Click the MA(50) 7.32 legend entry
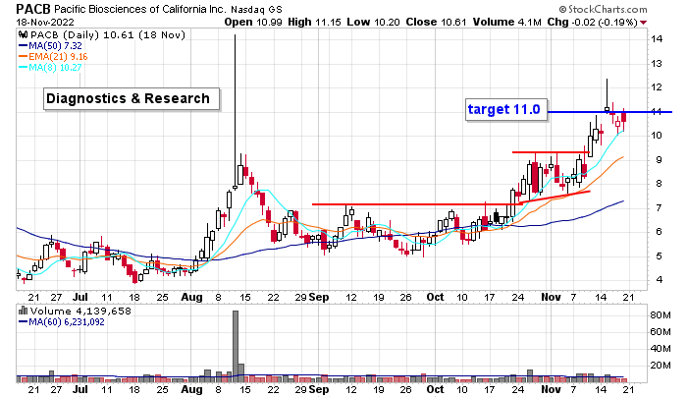 50,45
